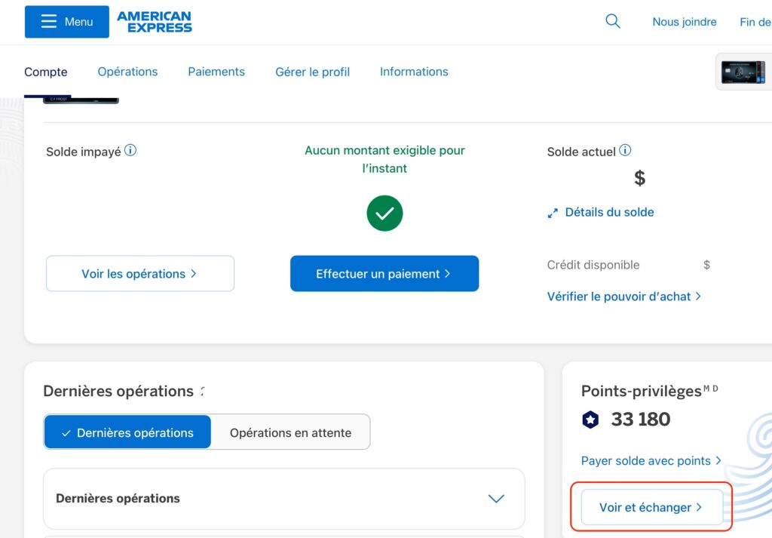Image resolution: width=772 pixels, height=538 pixels.
Task: Expand the Dernières opérations accordion chevron
Action: 495,498
